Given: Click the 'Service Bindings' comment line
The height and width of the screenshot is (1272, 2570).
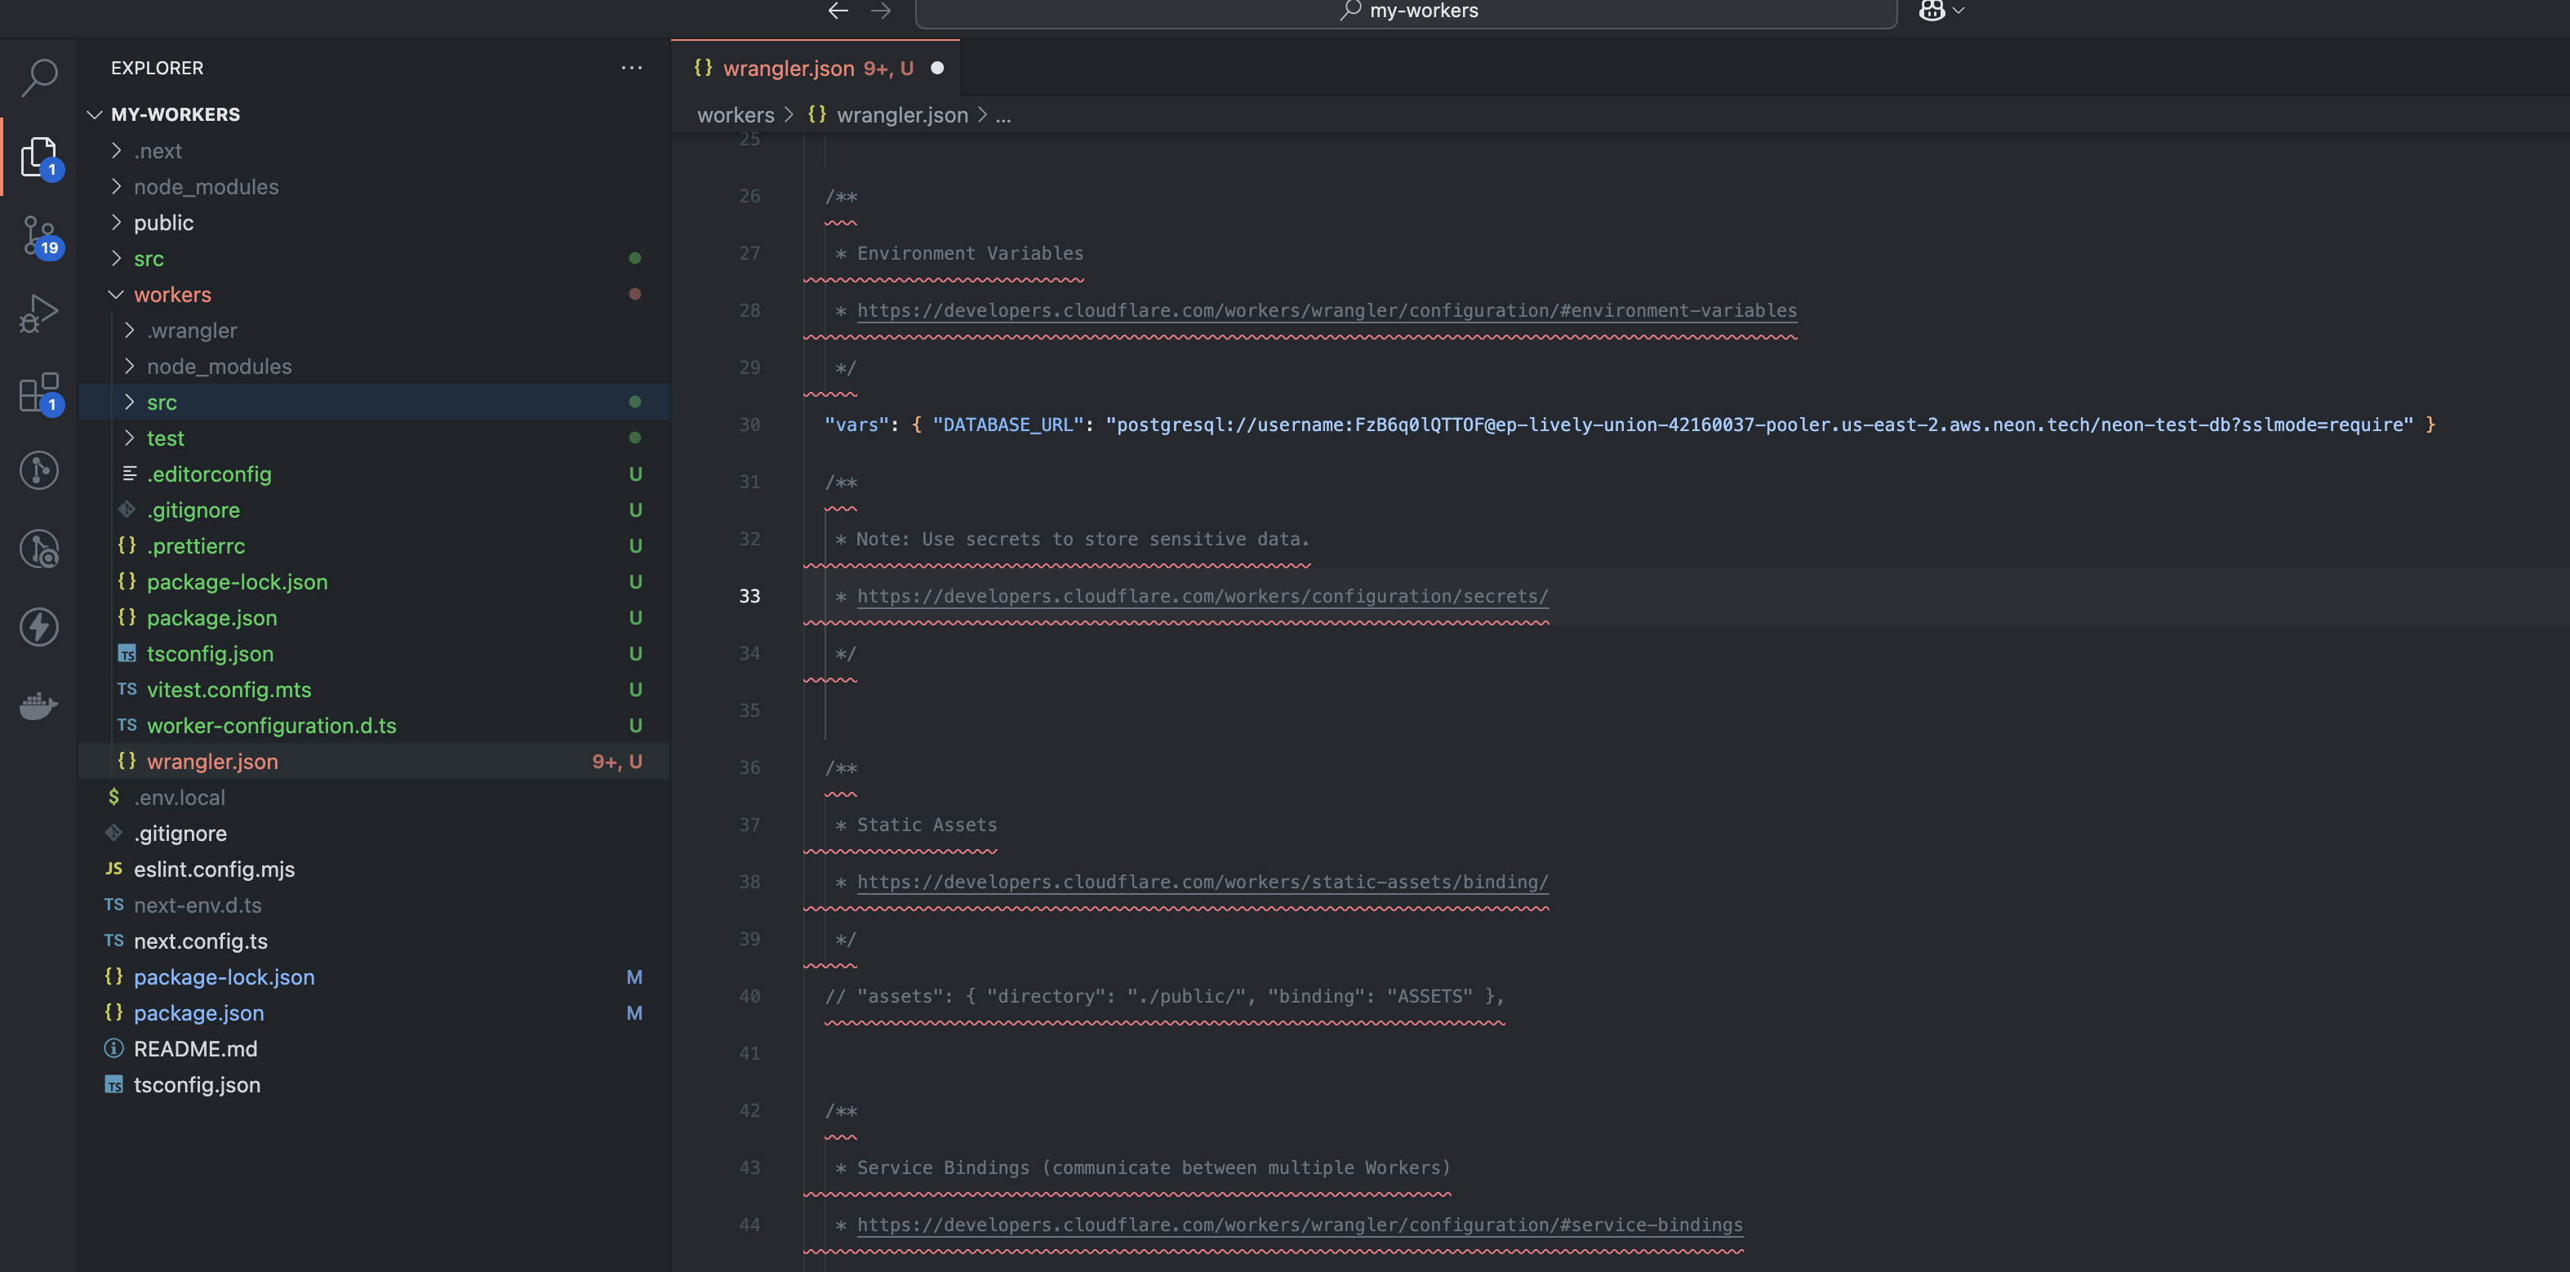Looking at the screenshot, I should click(x=1143, y=1167).
